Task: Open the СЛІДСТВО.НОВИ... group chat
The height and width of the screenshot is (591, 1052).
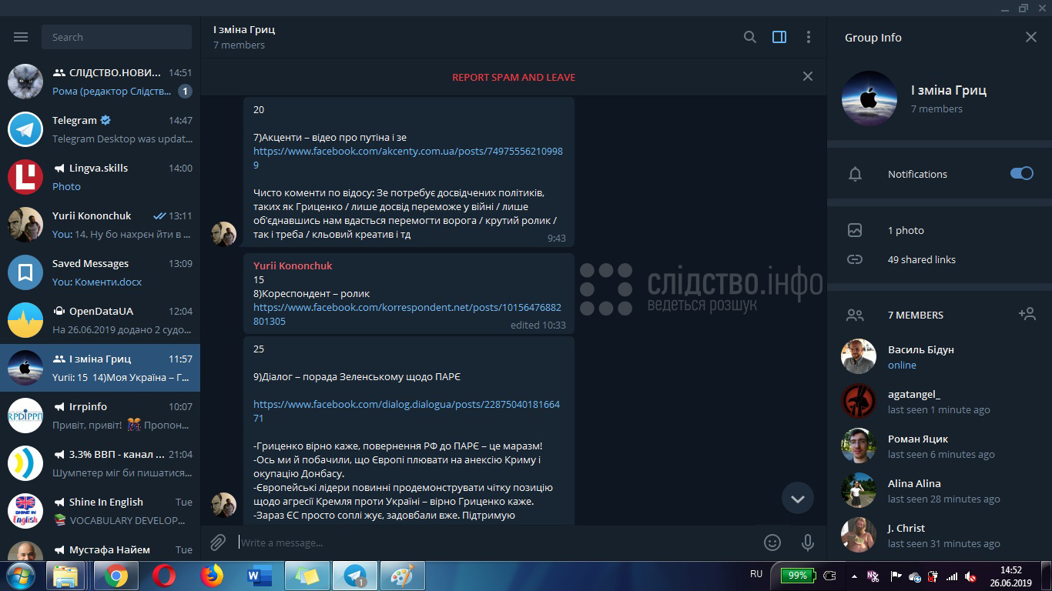Action: point(100,82)
